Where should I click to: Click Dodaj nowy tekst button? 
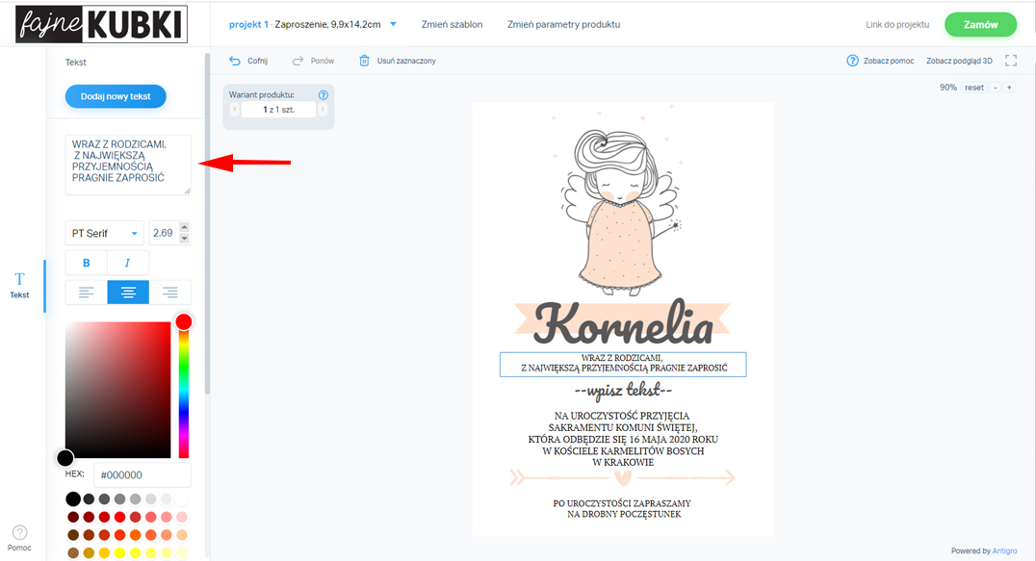116,96
